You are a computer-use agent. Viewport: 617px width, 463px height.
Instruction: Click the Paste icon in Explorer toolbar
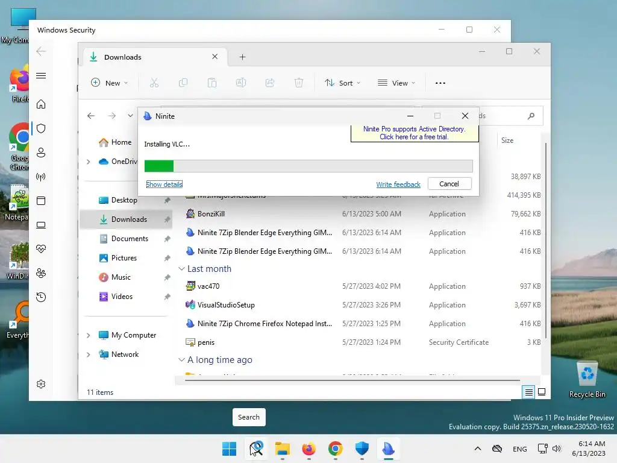(x=211, y=83)
